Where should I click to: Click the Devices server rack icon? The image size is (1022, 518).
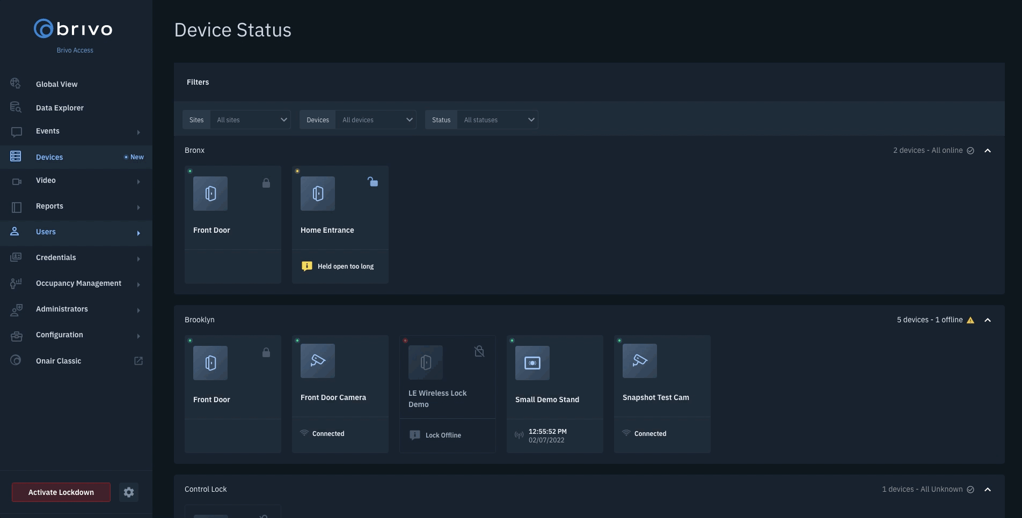click(16, 156)
